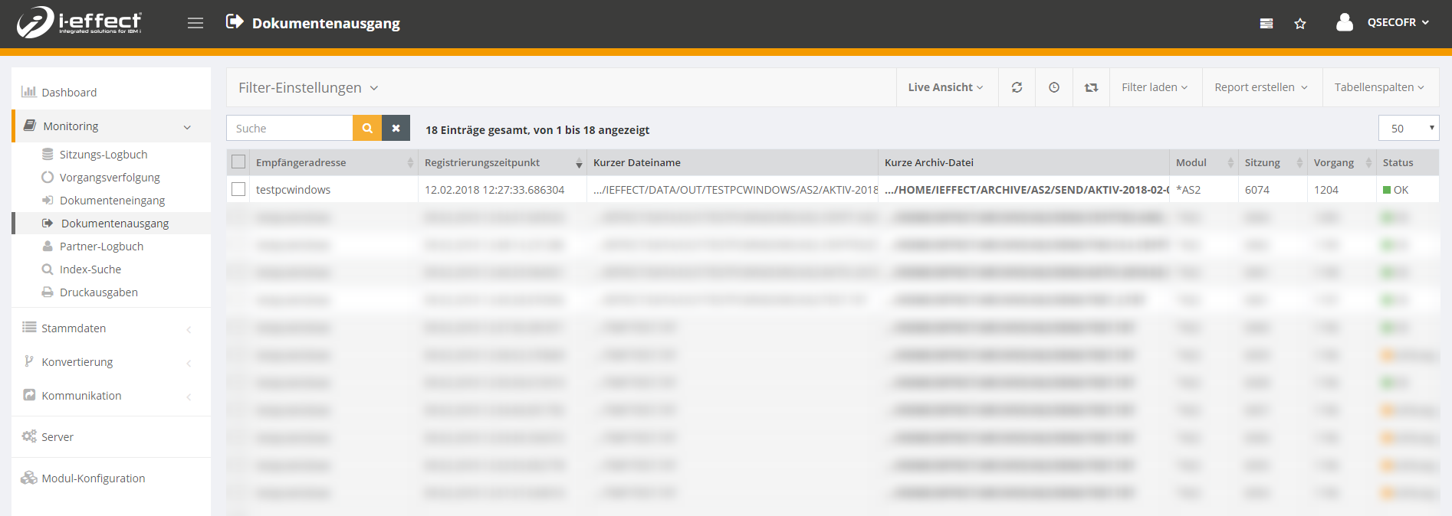1452x516 pixels.
Task: Click the hamburger menu icon in header
Action: pyautogui.click(x=195, y=23)
